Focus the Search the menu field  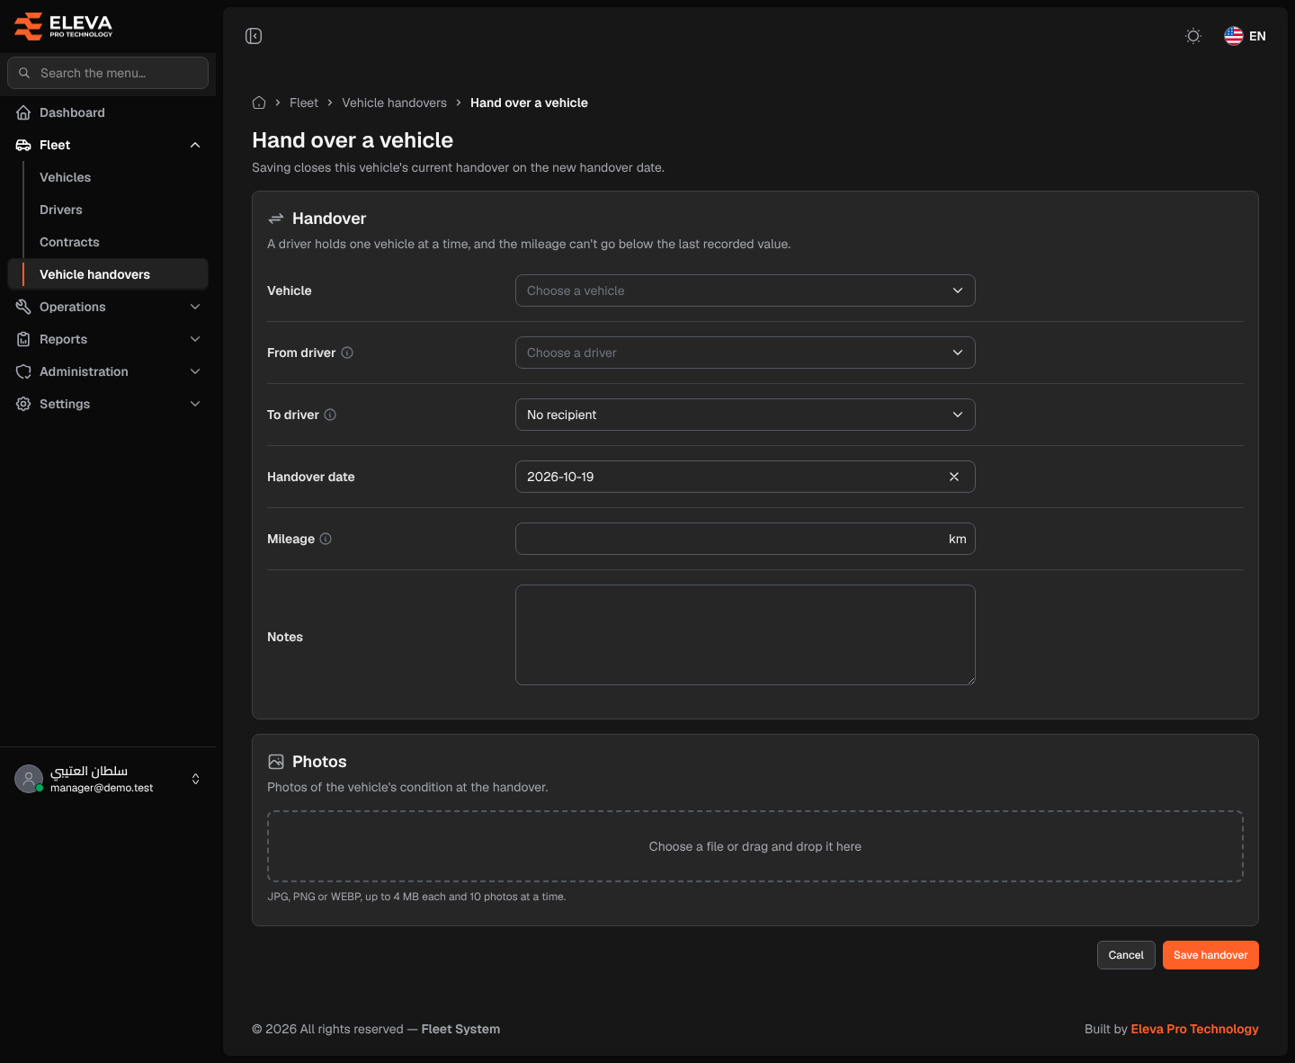pos(108,73)
